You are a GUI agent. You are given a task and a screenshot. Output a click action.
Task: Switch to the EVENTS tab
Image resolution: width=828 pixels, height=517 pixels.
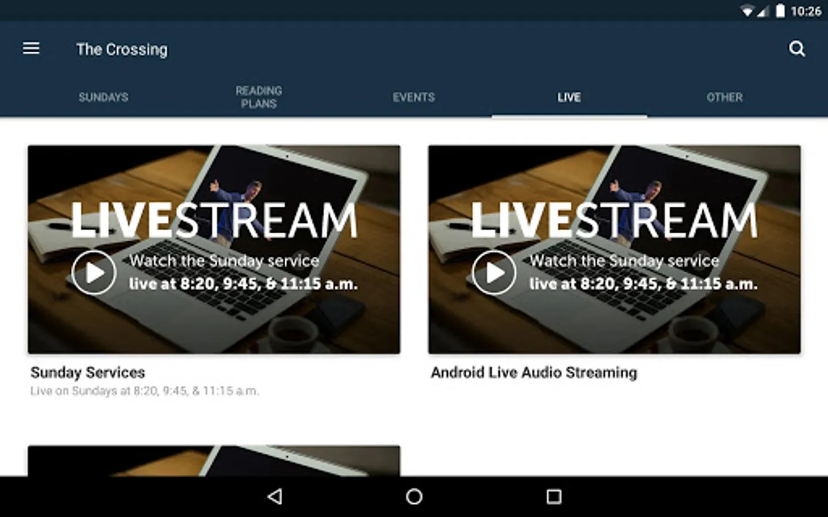pyautogui.click(x=413, y=97)
